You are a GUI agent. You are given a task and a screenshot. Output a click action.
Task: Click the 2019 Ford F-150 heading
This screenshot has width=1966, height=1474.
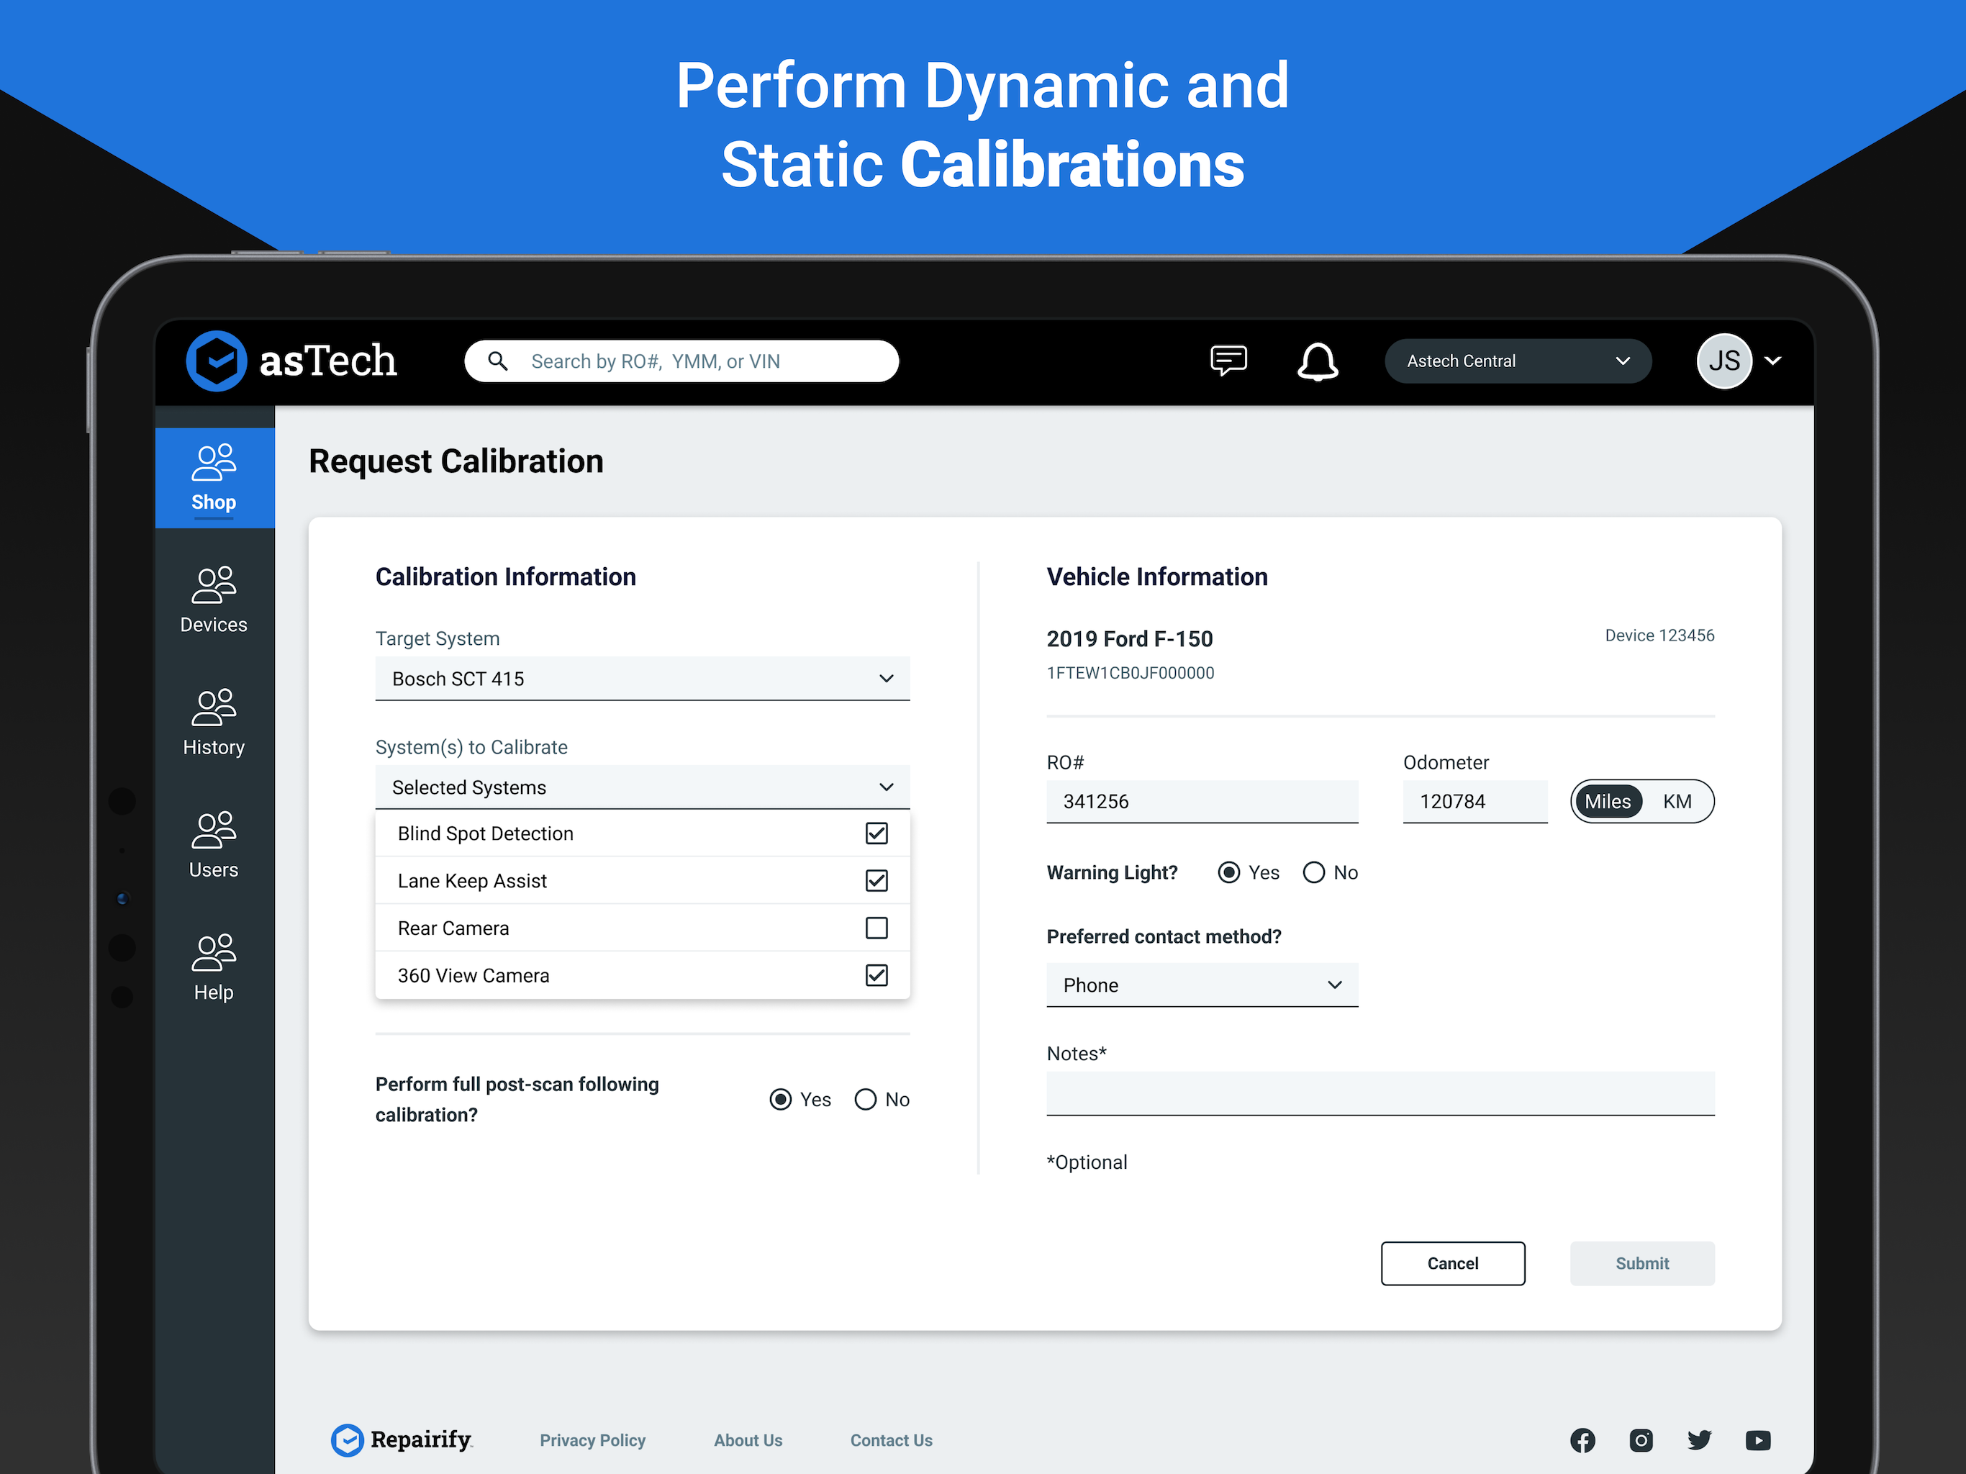click(1129, 638)
